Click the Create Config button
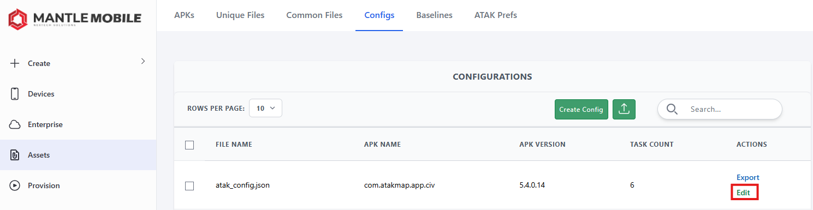Screen dimensions: 813x210 coord(581,109)
